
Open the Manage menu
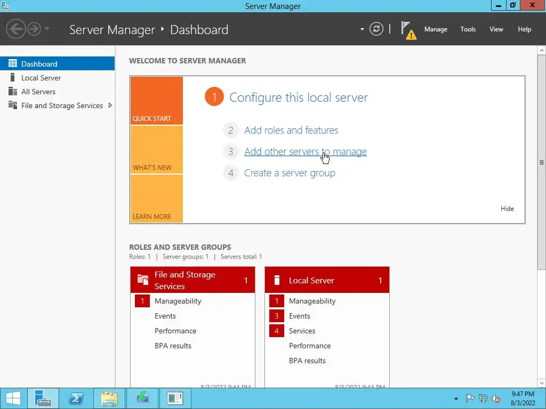(436, 29)
